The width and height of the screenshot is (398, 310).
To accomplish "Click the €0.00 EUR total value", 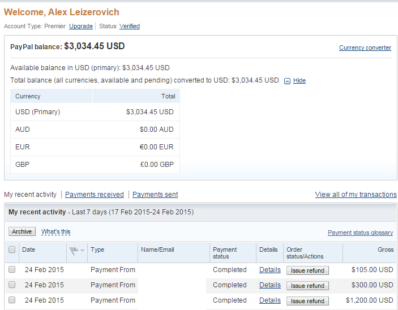I will (157, 147).
